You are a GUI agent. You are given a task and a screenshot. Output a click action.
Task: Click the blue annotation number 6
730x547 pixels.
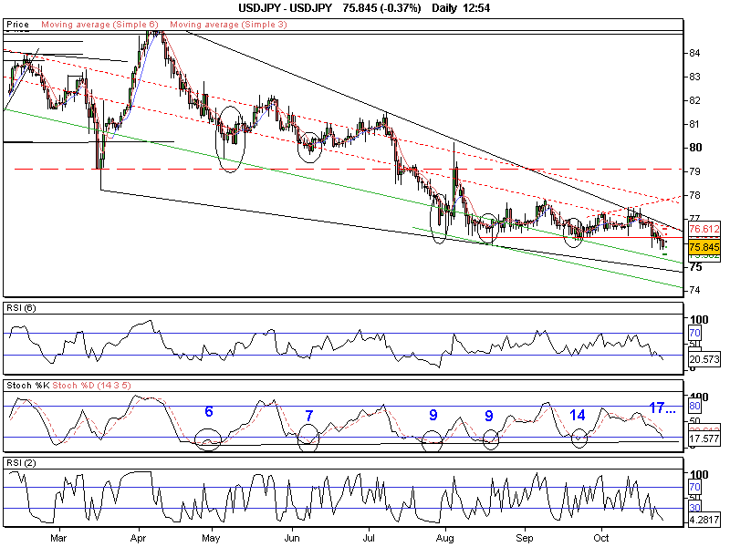click(209, 412)
